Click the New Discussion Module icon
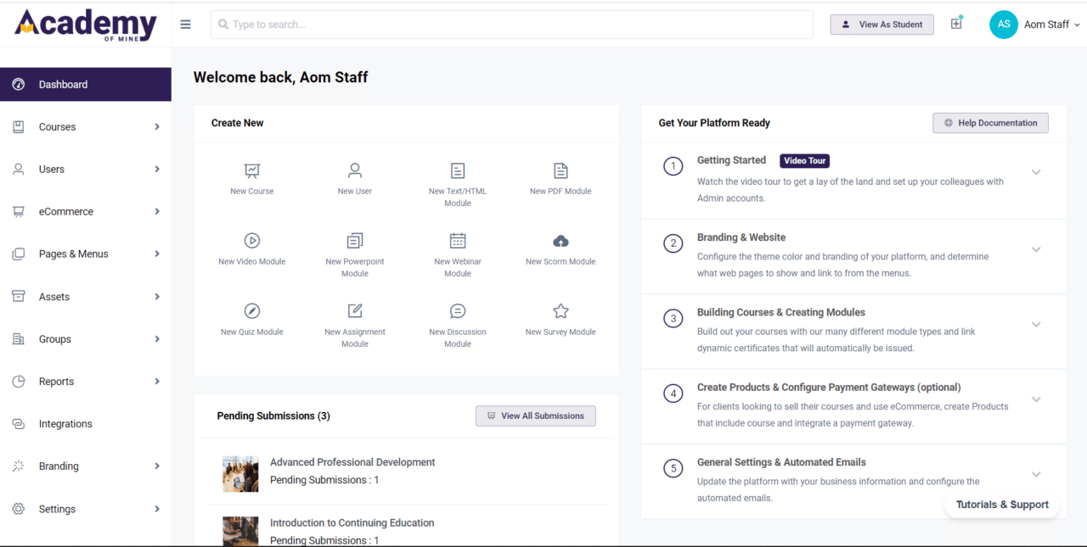Image resolution: width=1087 pixels, height=547 pixels. [457, 311]
